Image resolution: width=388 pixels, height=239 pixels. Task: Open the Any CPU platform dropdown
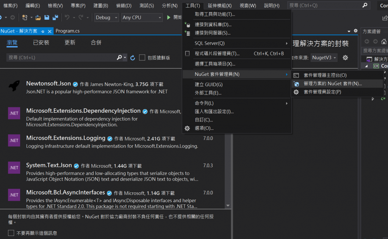(142, 17)
